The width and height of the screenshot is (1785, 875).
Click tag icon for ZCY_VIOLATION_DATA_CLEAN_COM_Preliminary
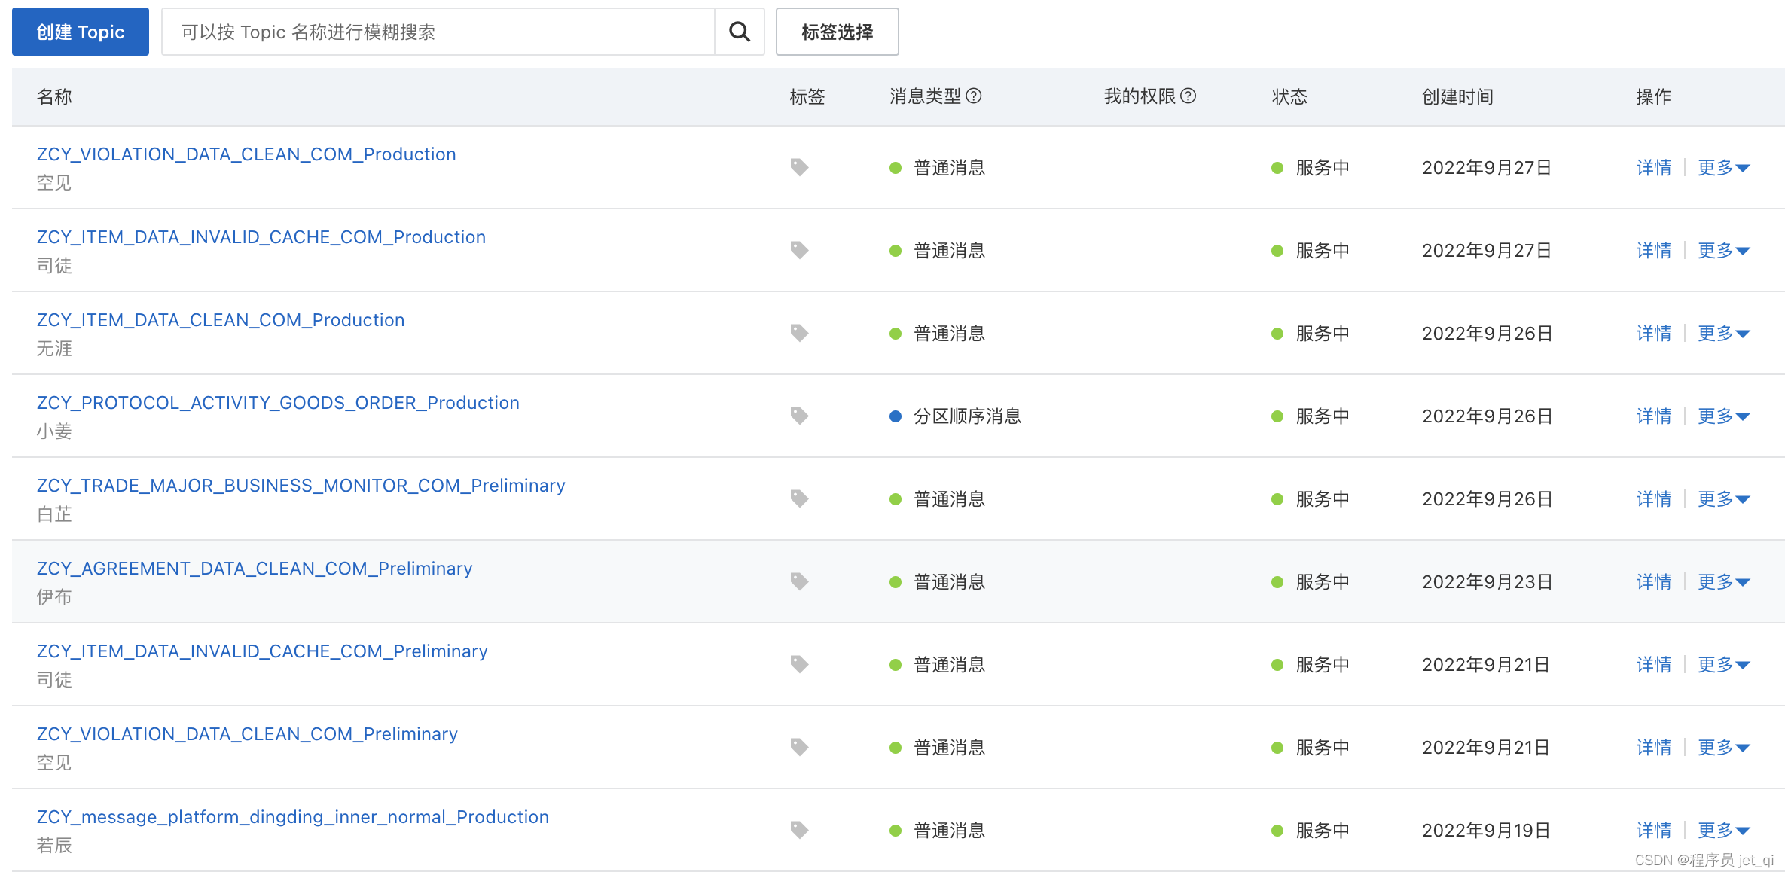[799, 747]
